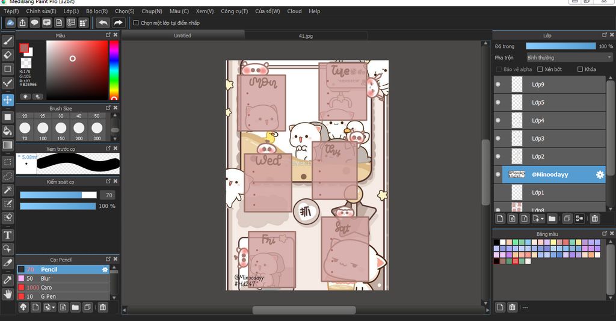Open settings gear of @Minoodayy layer
The image size is (616, 321).
(600, 175)
